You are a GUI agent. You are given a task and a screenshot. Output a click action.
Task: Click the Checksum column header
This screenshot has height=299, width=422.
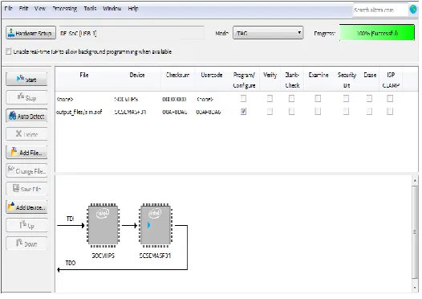point(177,75)
